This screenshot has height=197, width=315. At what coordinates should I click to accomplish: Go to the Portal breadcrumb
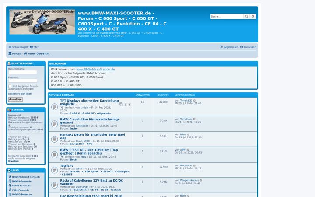click(x=14, y=54)
